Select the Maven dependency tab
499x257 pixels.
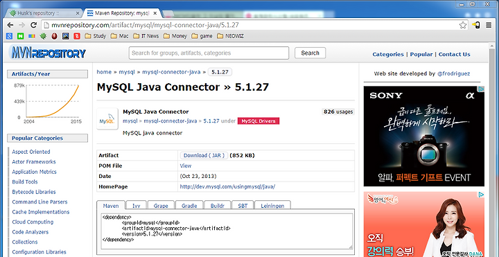[111, 206]
